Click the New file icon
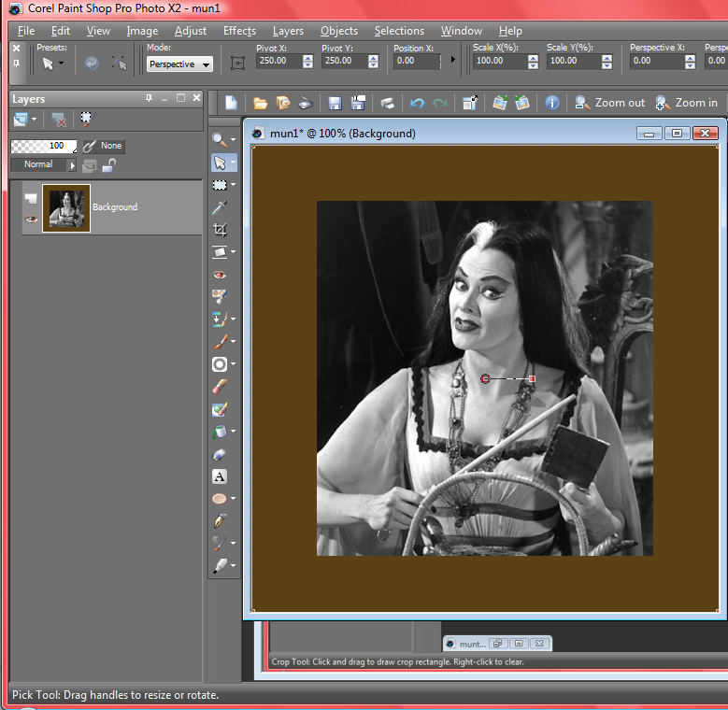Screen dimensions: 728x710 tap(231, 103)
